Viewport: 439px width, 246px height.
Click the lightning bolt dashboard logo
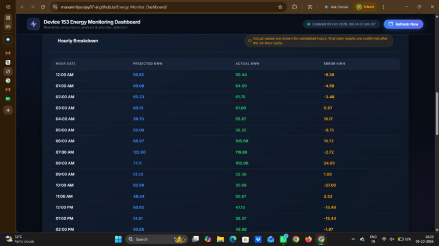click(33, 24)
